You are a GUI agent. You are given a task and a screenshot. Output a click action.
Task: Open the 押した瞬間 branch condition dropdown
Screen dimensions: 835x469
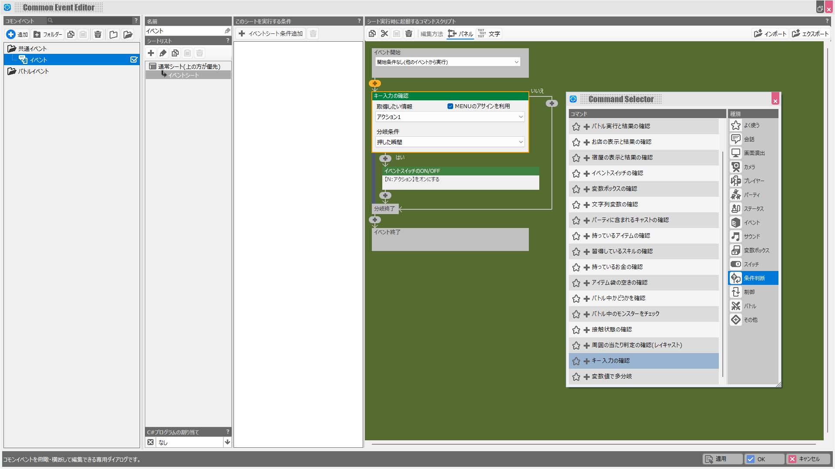click(x=450, y=142)
